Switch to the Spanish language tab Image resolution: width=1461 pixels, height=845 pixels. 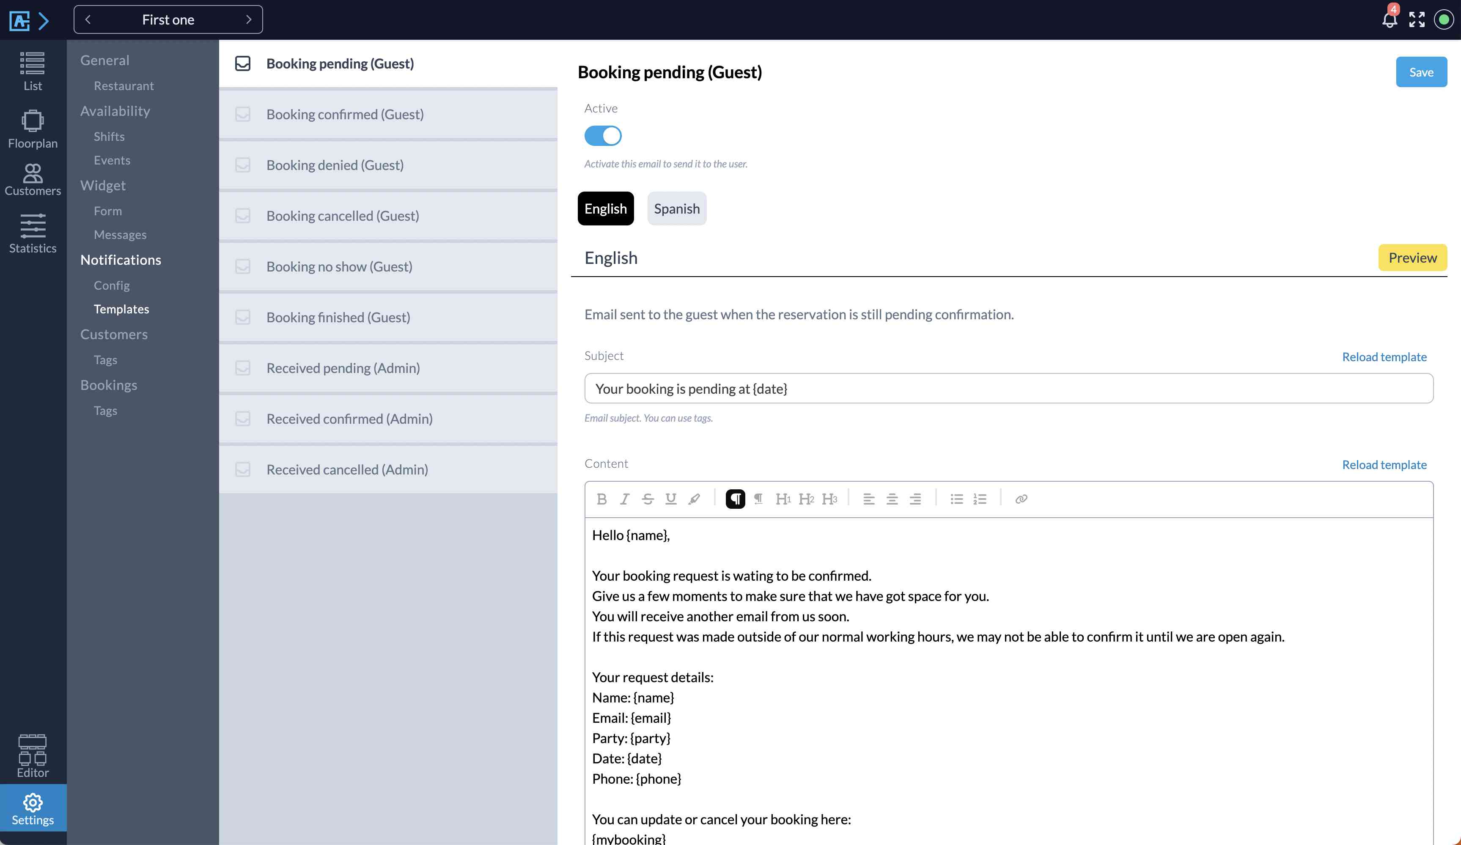point(677,209)
